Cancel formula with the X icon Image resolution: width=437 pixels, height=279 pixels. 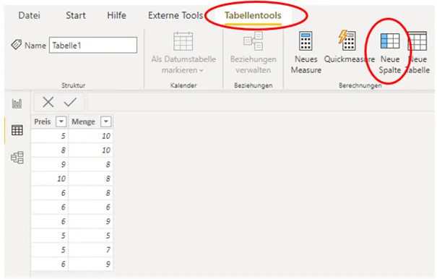48,102
